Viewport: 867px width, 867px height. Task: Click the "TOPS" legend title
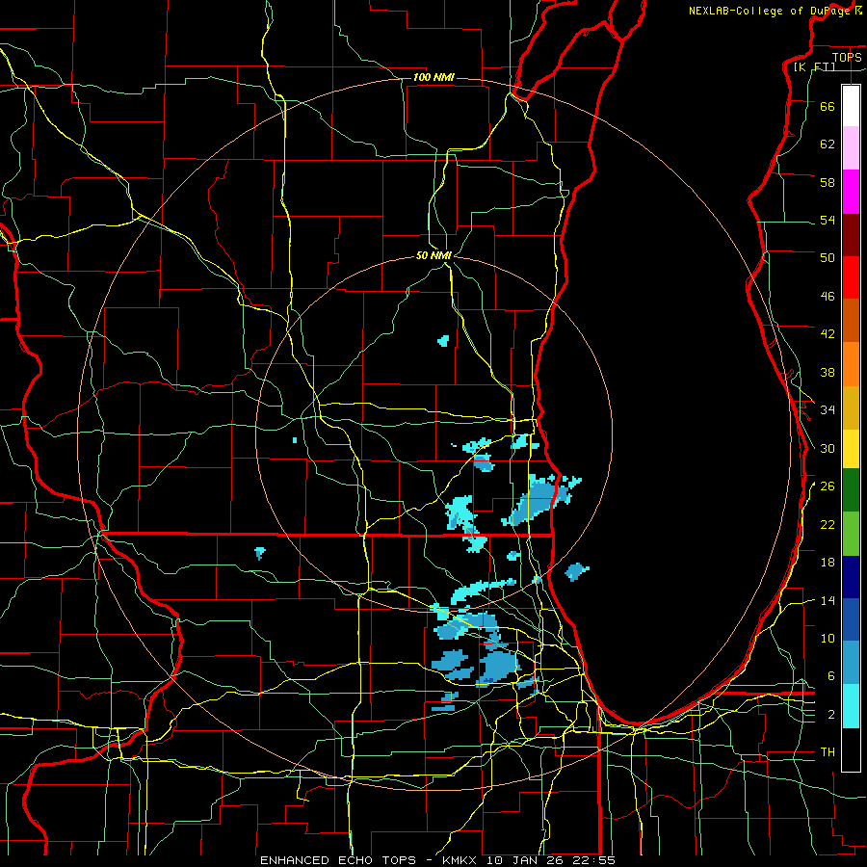click(847, 57)
